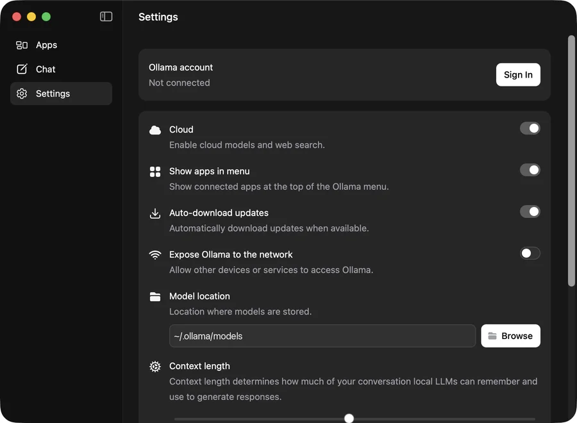The image size is (577, 423).
Task: Click the context length slider handle
Action: point(349,419)
